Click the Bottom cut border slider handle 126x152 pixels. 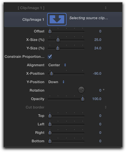coord(50,141)
